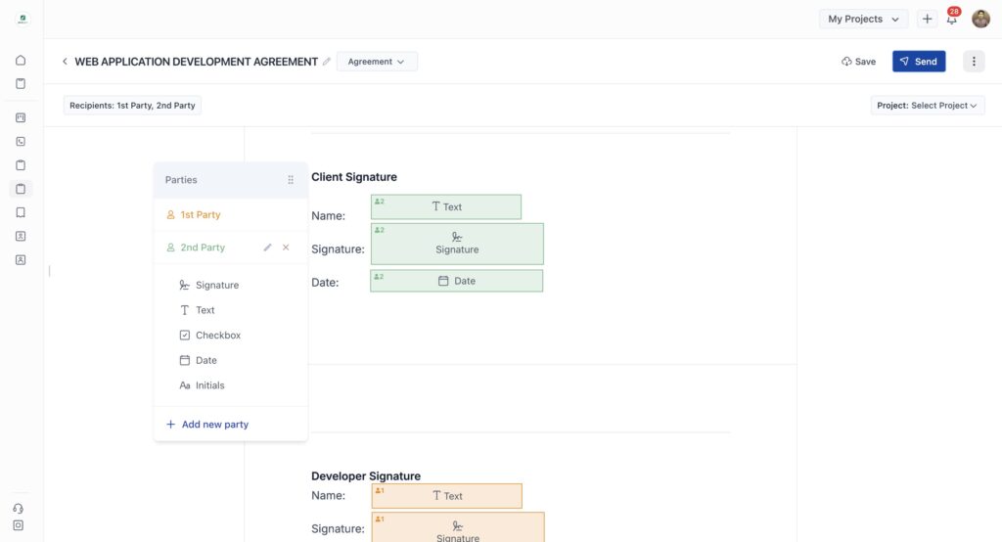Viewport: 1002px width, 542px height.
Task: Select the Signature field tool in Parties panel
Action: tap(209, 285)
